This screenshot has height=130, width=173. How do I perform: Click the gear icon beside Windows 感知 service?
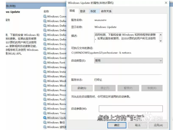(x=45, y=127)
